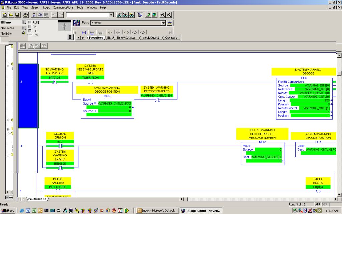342x257 pixels.
Task: Toggle the RUN status indicator checkbox
Action: tap(30, 22)
